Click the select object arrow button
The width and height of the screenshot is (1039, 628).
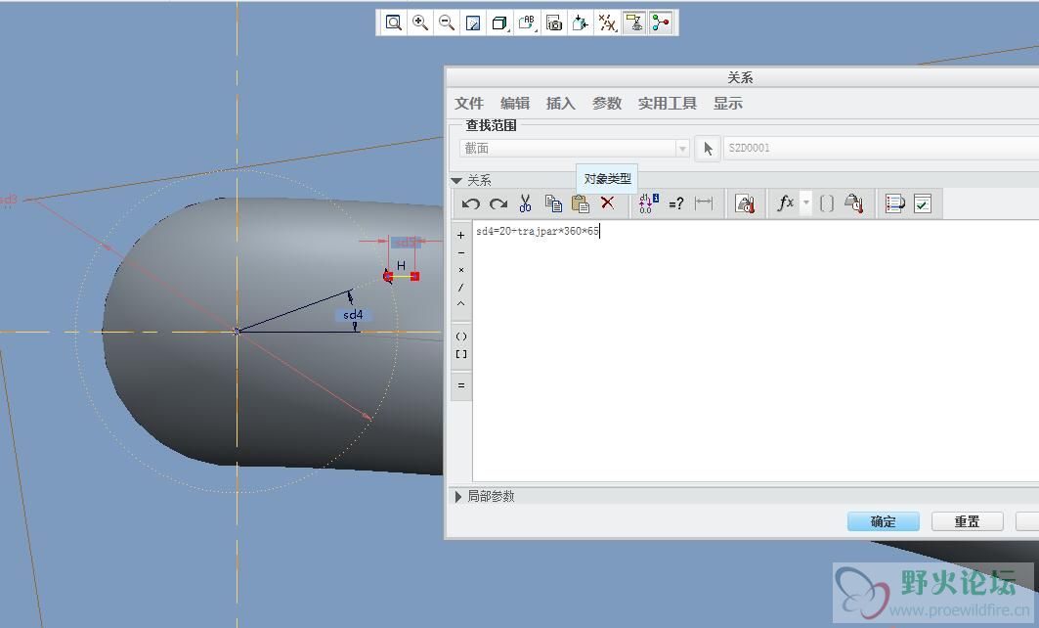(708, 149)
